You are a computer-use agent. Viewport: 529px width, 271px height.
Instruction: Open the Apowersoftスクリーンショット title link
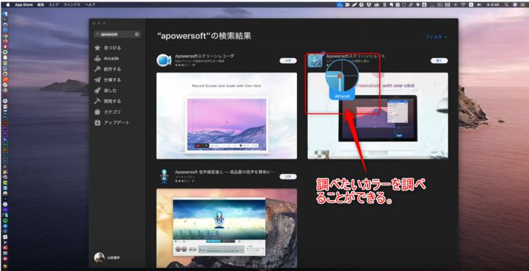[356, 56]
